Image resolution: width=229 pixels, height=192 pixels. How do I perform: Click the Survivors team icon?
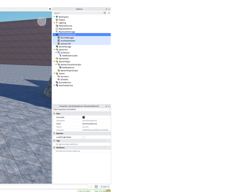(x=59, y=77)
